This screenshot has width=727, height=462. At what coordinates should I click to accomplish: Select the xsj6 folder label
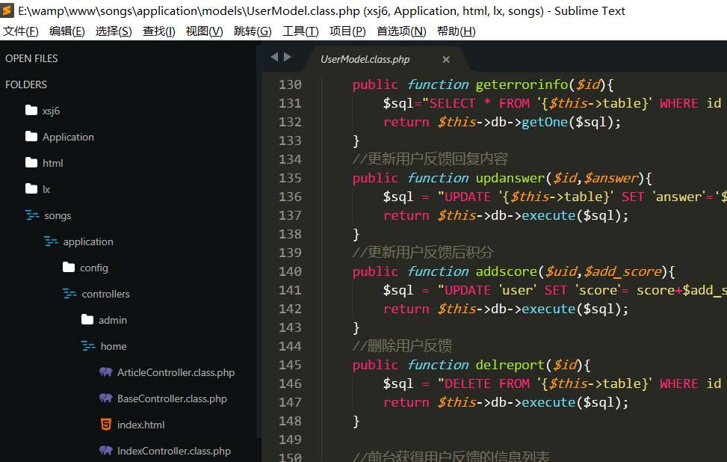pyautogui.click(x=51, y=111)
